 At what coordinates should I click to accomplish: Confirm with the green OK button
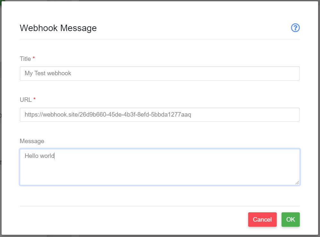point(291,219)
